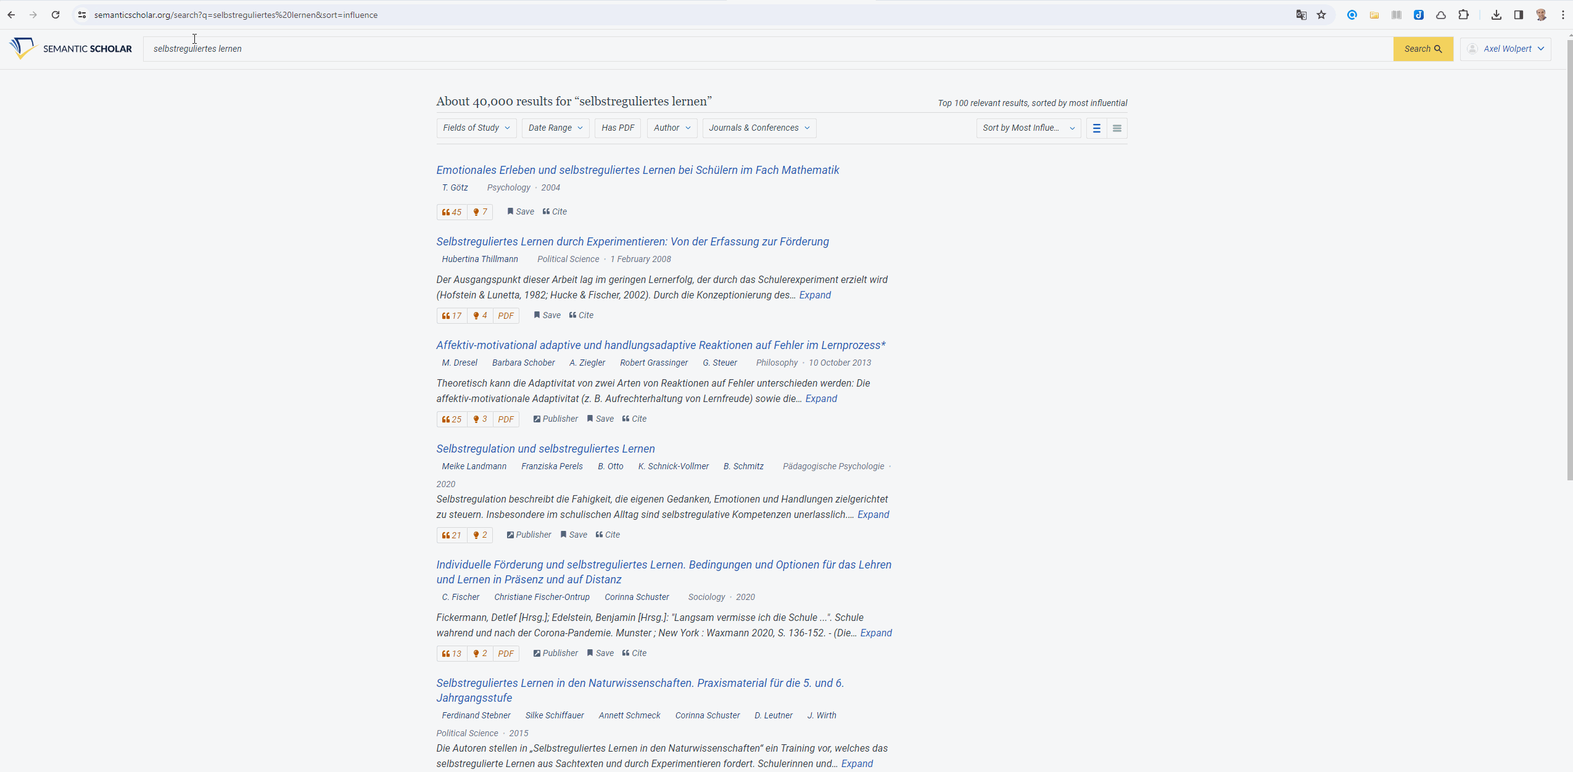Open the Fields of Study filter

[476, 128]
